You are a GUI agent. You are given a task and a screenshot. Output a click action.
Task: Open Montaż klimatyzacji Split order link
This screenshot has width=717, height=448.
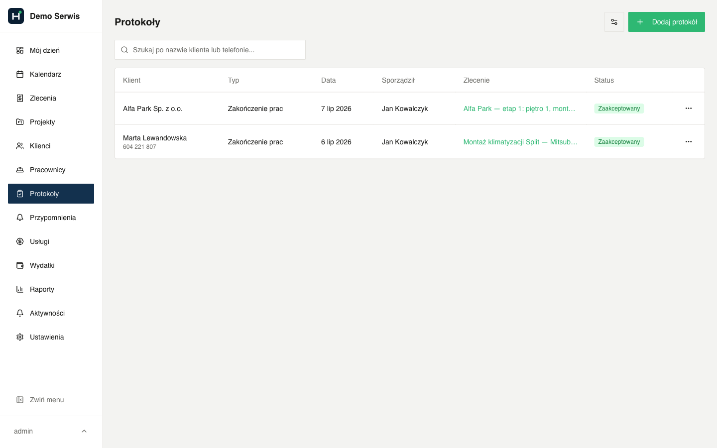pos(520,142)
